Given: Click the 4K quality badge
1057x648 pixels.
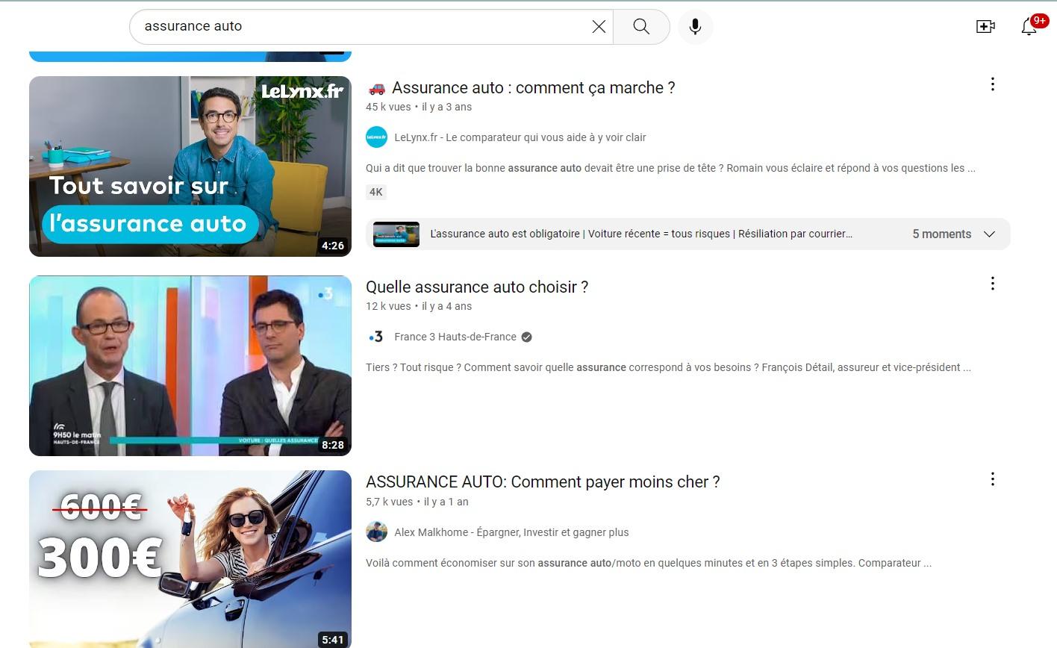Looking at the screenshot, I should (x=376, y=192).
